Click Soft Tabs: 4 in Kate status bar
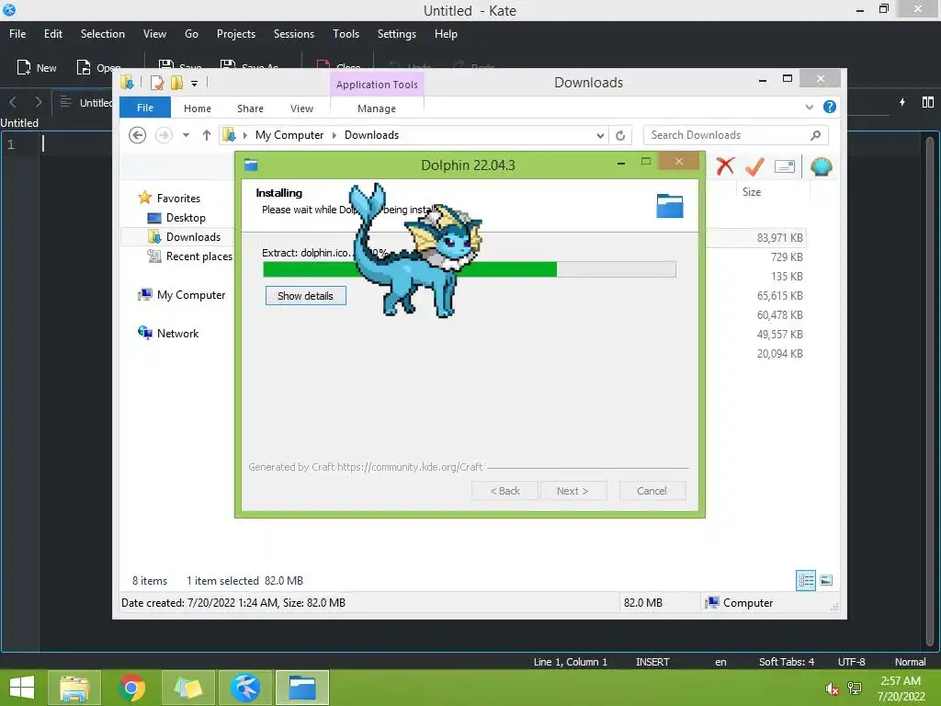Viewport: 941px width, 706px height. (x=787, y=662)
